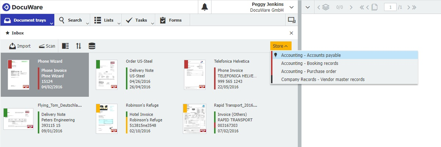Open the notifications bell
This screenshot has width=441, height=147.
click(205, 7)
